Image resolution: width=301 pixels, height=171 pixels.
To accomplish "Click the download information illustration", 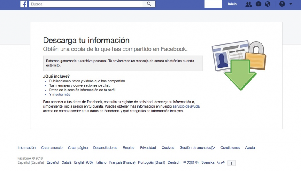I will pyautogui.click(x=239, y=65).
